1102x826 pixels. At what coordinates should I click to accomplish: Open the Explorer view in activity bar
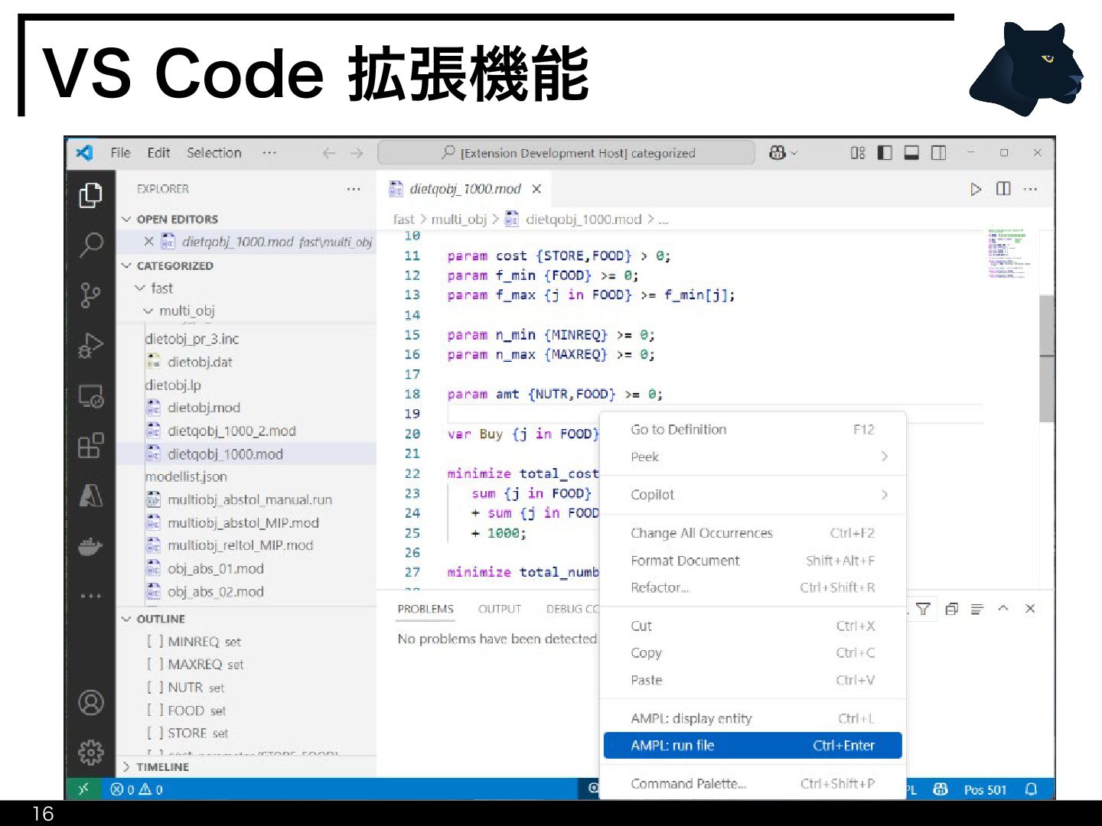[90, 195]
